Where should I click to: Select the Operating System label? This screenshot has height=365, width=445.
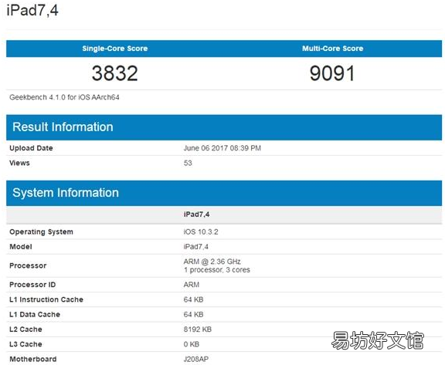coord(41,232)
